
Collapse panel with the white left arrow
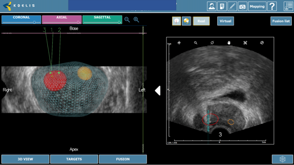(158, 90)
